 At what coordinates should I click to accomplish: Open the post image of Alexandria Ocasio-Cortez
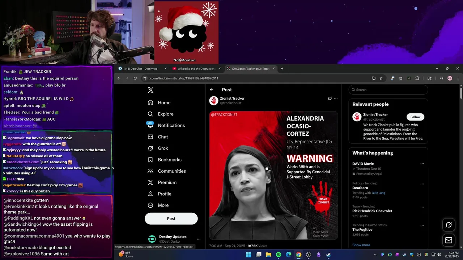(273, 175)
